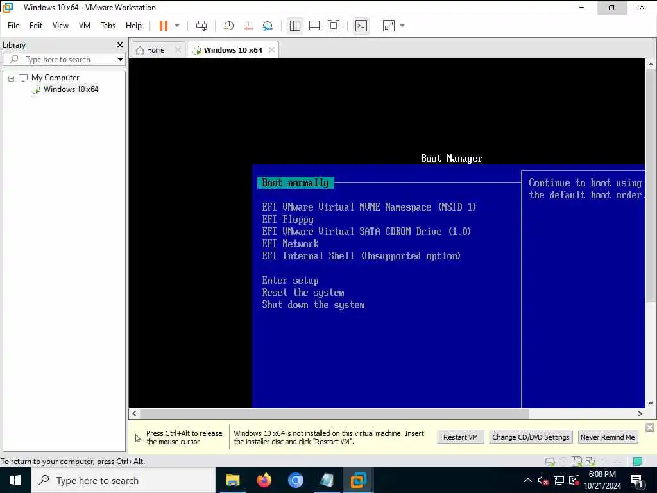The image size is (657, 493).
Task: Open the View menu
Action: point(60,26)
